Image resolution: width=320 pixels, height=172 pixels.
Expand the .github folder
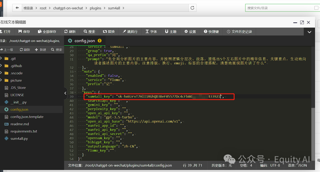[x=1, y=66]
